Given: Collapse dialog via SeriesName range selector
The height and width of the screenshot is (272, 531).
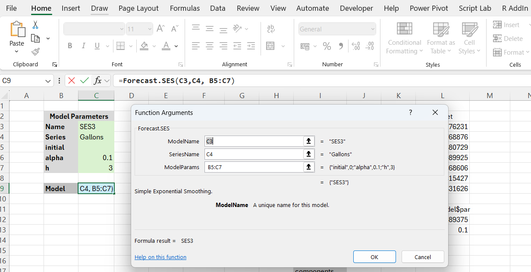Looking at the screenshot, I should tap(309, 154).
